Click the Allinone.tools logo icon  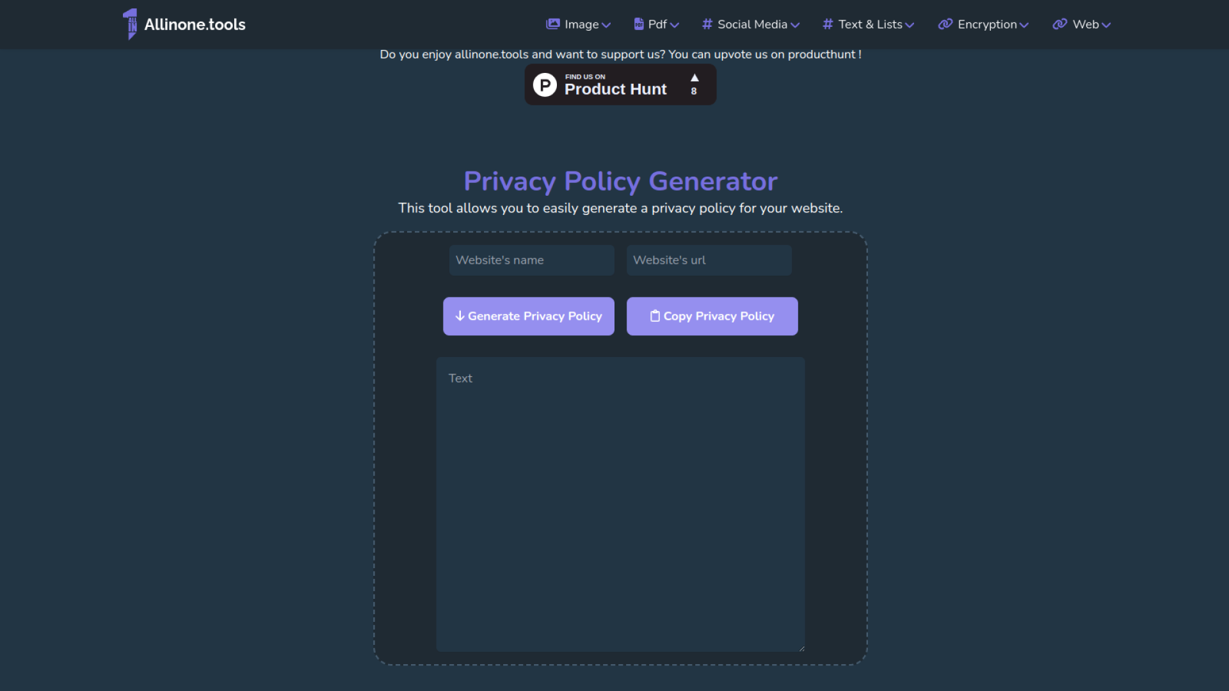coord(131,24)
